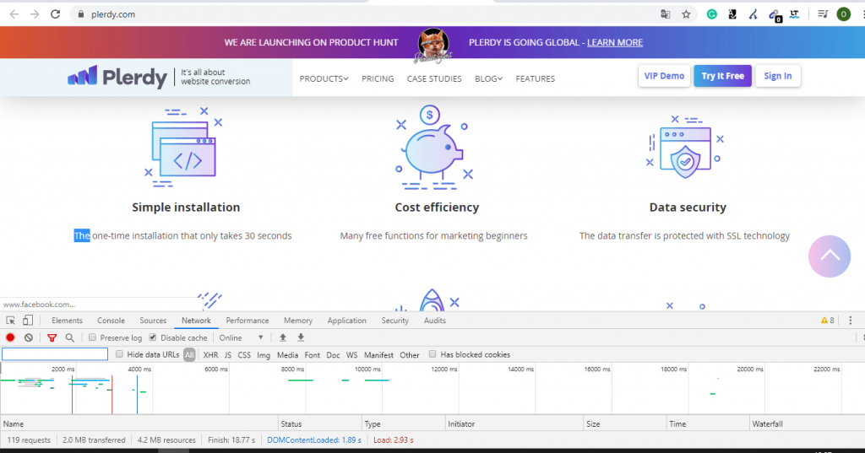The height and width of the screenshot is (453, 865).
Task: Click the Try It Free button
Action: click(x=722, y=76)
